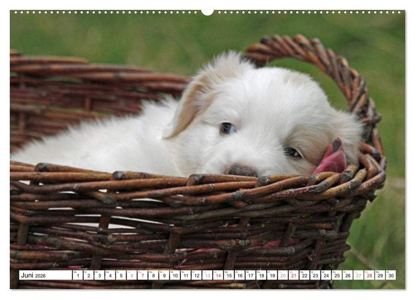Click the red date 28 cell
The image size is (415, 299).
click(369, 276)
